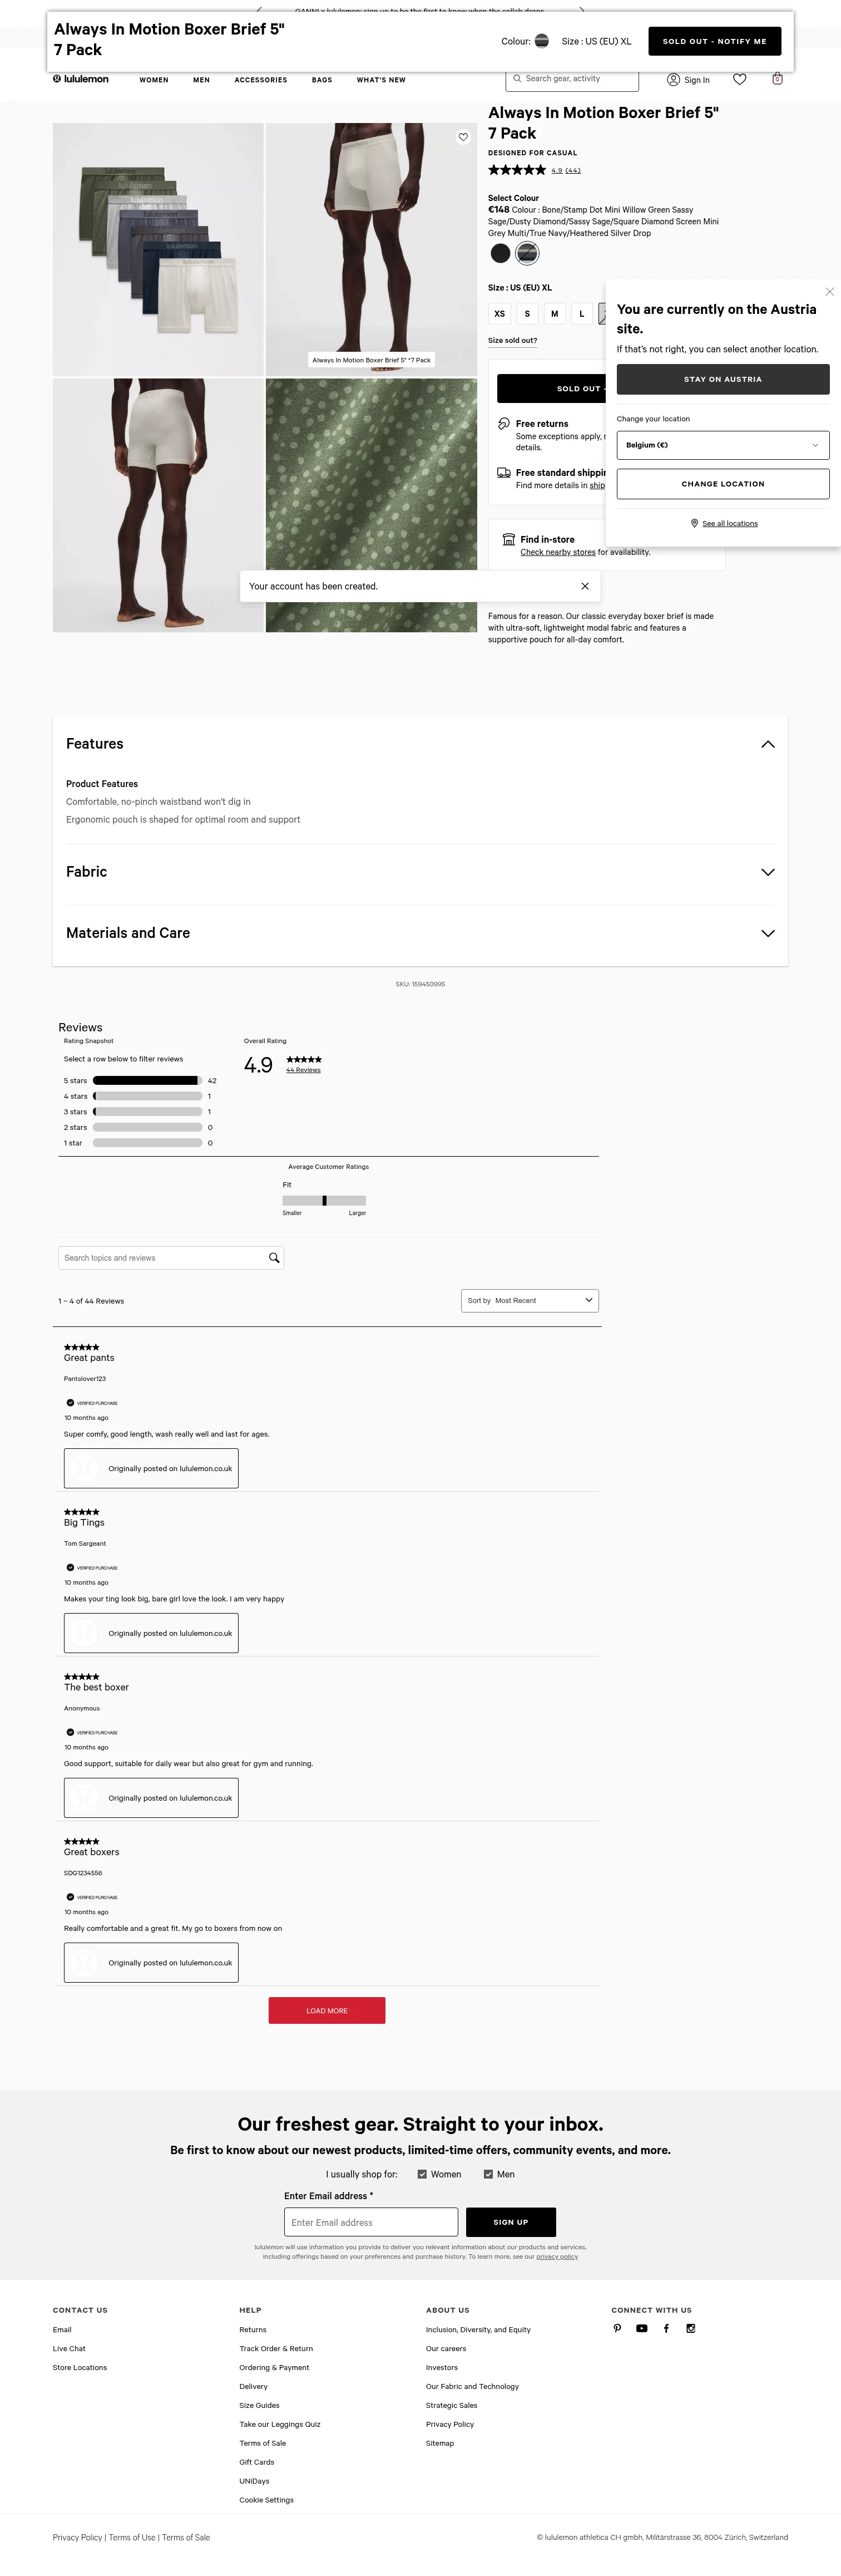Click the location pin icon in popup

click(x=694, y=523)
